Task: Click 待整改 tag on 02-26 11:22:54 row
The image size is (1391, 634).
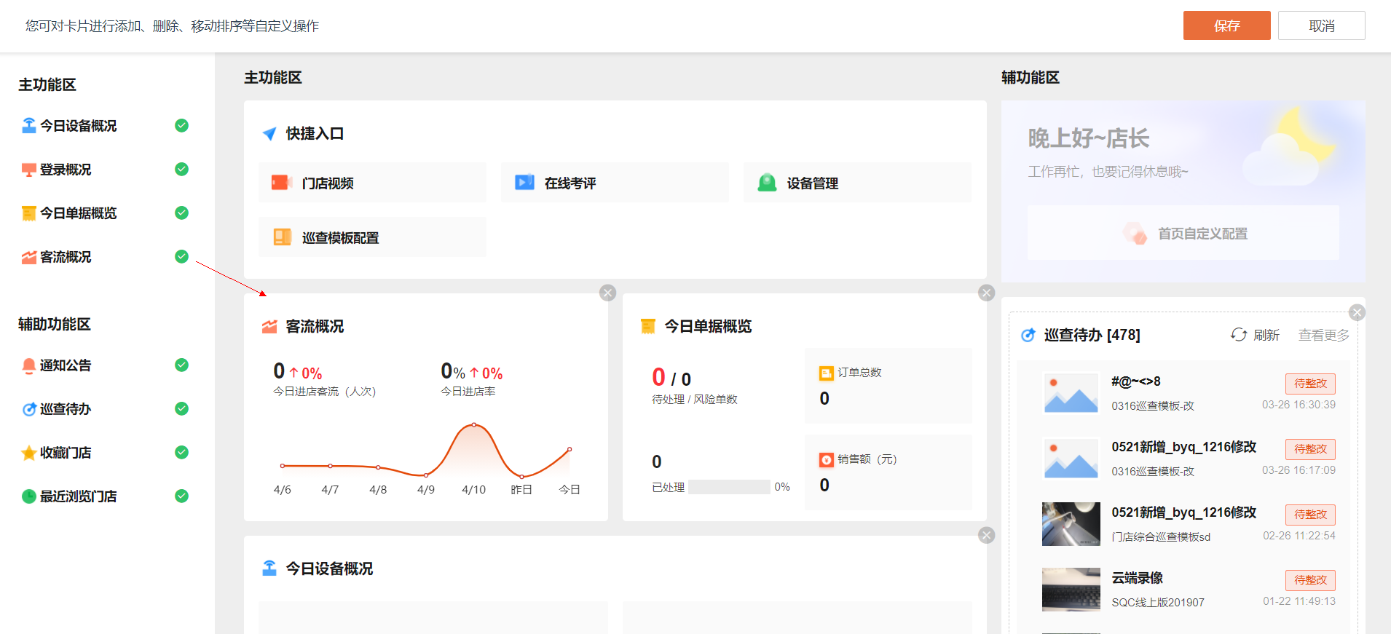Action: pos(1310,515)
